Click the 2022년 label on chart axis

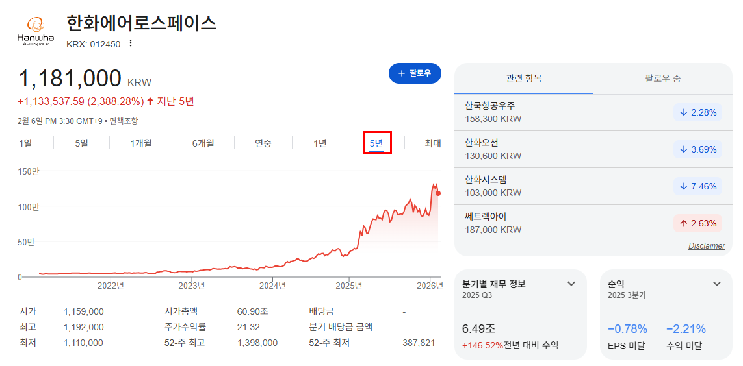coord(111,286)
